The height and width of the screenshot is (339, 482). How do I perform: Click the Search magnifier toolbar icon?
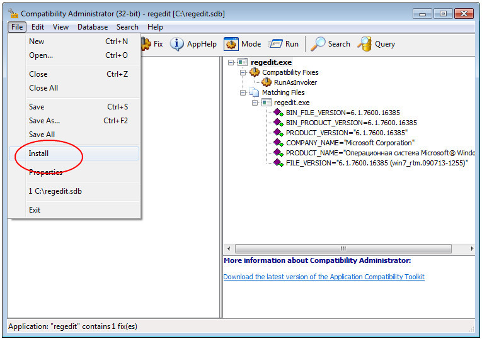click(x=318, y=44)
